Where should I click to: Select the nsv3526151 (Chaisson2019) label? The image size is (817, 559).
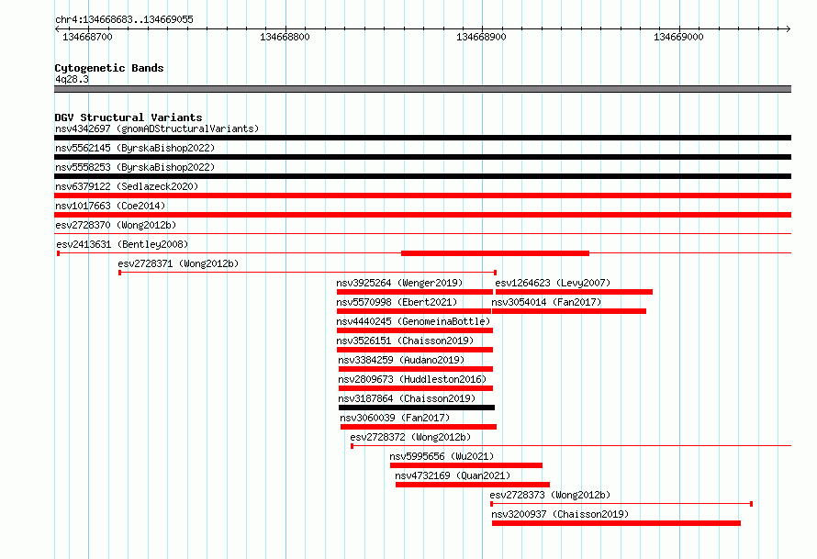pos(405,341)
